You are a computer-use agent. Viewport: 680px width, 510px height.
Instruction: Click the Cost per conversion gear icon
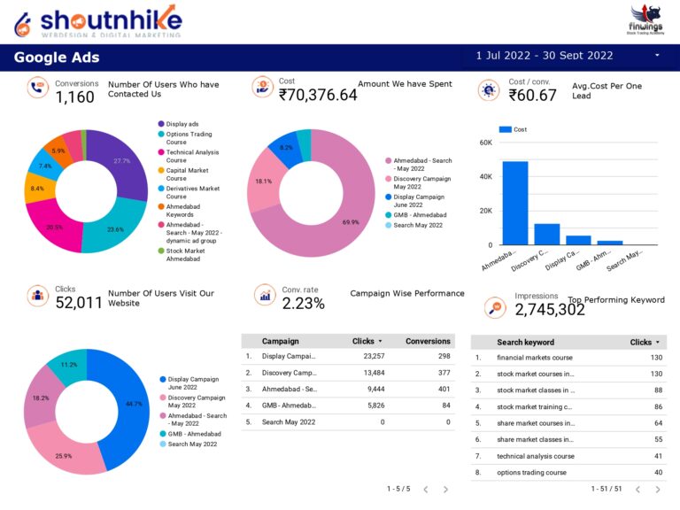tap(488, 89)
